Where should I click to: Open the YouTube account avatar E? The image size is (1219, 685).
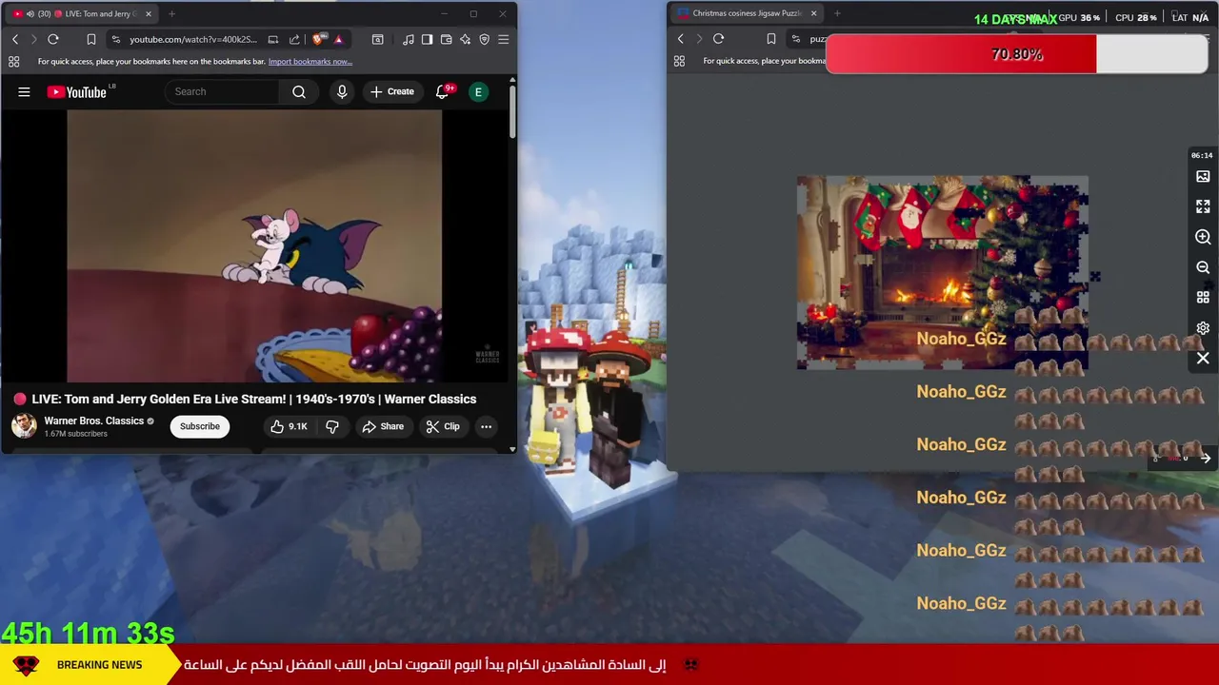pyautogui.click(x=479, y=92)
